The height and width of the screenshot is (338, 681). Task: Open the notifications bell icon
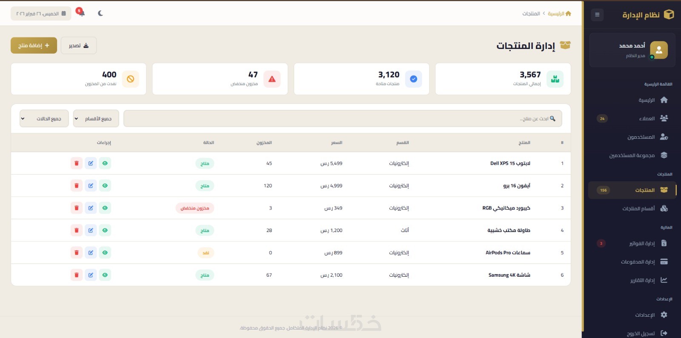(x=81, y=13)
